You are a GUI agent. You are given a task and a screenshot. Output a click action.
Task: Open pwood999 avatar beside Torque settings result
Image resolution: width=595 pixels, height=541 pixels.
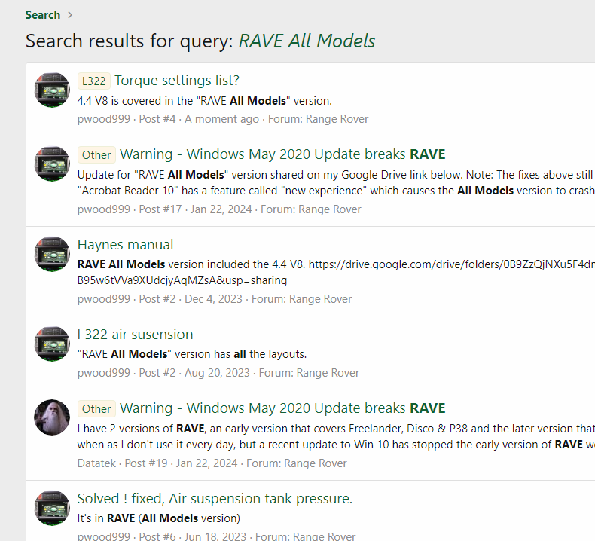point(52,90)
